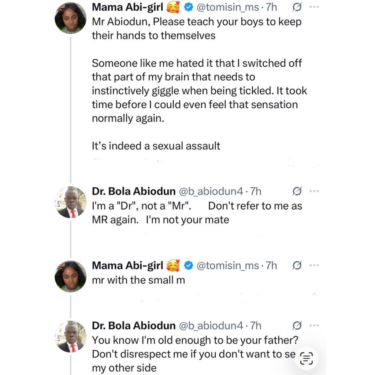Open Mama Abi-girl's avatar on 'small m' tweet
Viewport: 375px width, 375px height.
click(x=70, y=276)
